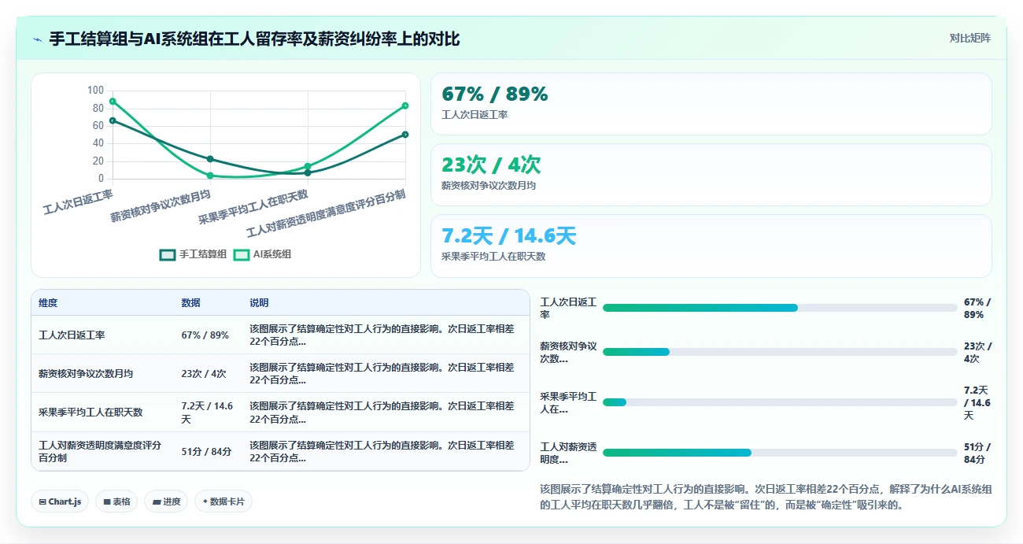
Task: Click the 23次 / 4次 stat card
Action: point(711,175)
